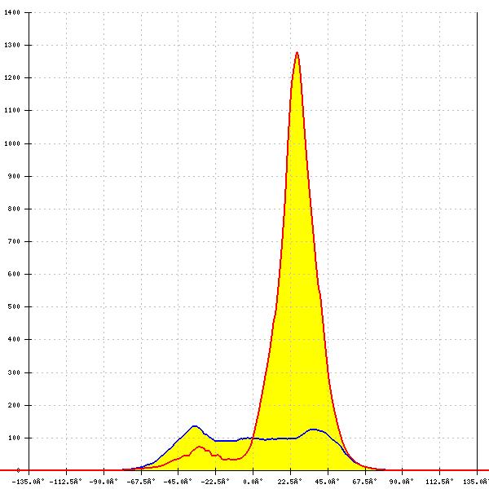Click the -67.5° x-axis label

141,482
